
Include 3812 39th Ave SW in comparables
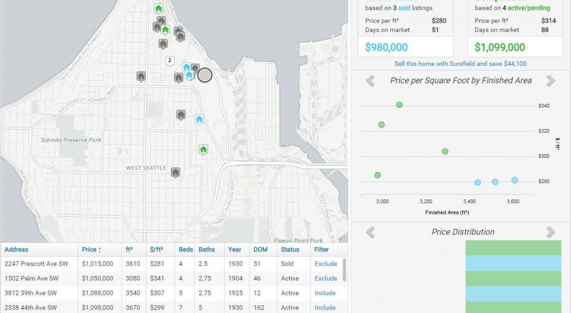pos(325,293)
